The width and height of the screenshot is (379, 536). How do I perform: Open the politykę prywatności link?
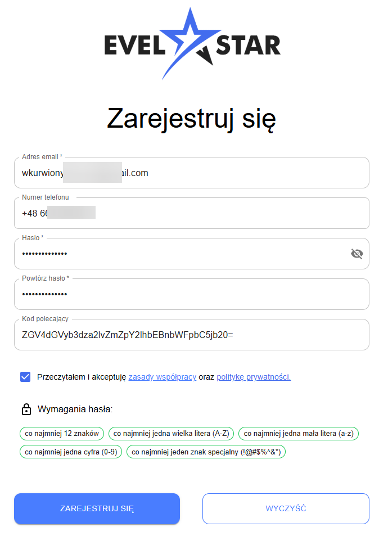click(254, 377)
